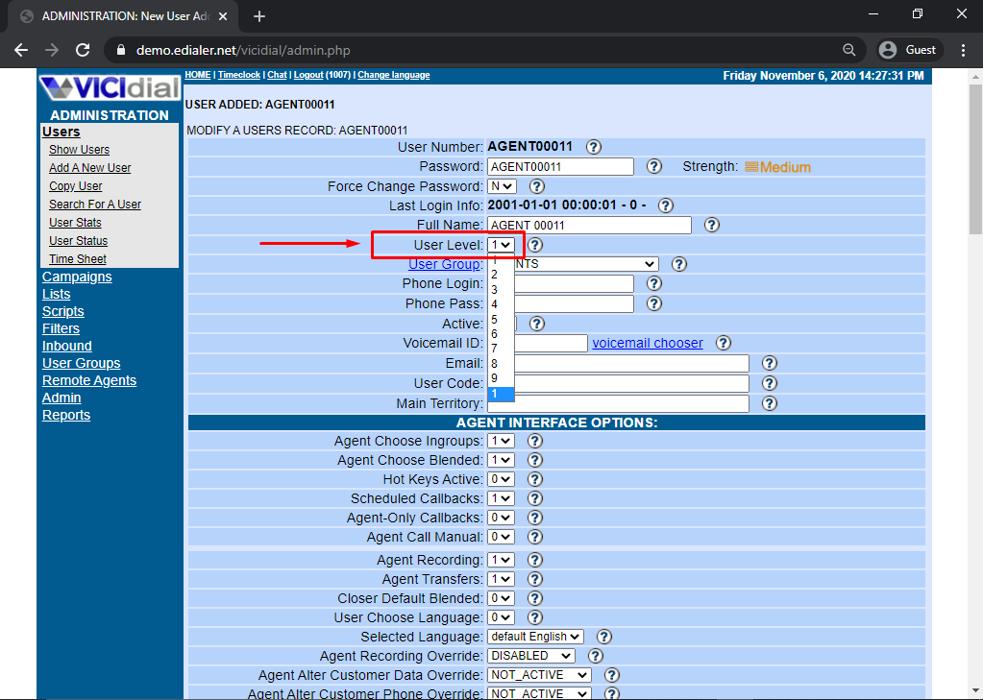Click into the Password field
Viewport: 983px width, 700px height.
pyautogui.click(x=560, y=167)
